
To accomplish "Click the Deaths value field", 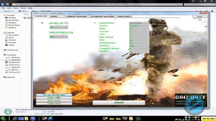I will (x=139, y=51).
